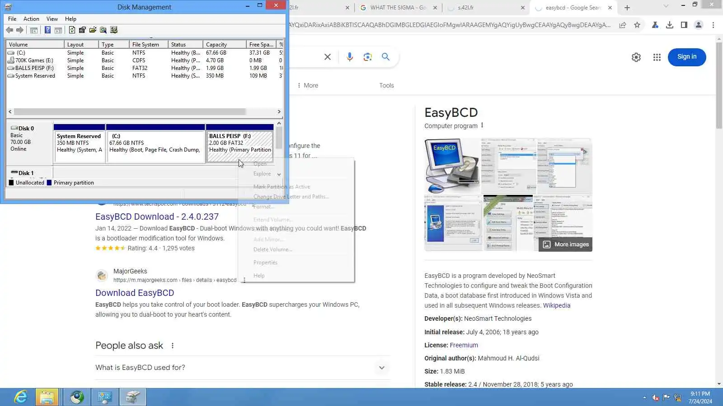Toggle Chrome side panel icon
This screenshot has height=406, width=723.
coord(684,25)
